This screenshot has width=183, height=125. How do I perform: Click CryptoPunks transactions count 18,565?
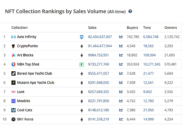tap(149, 46)
